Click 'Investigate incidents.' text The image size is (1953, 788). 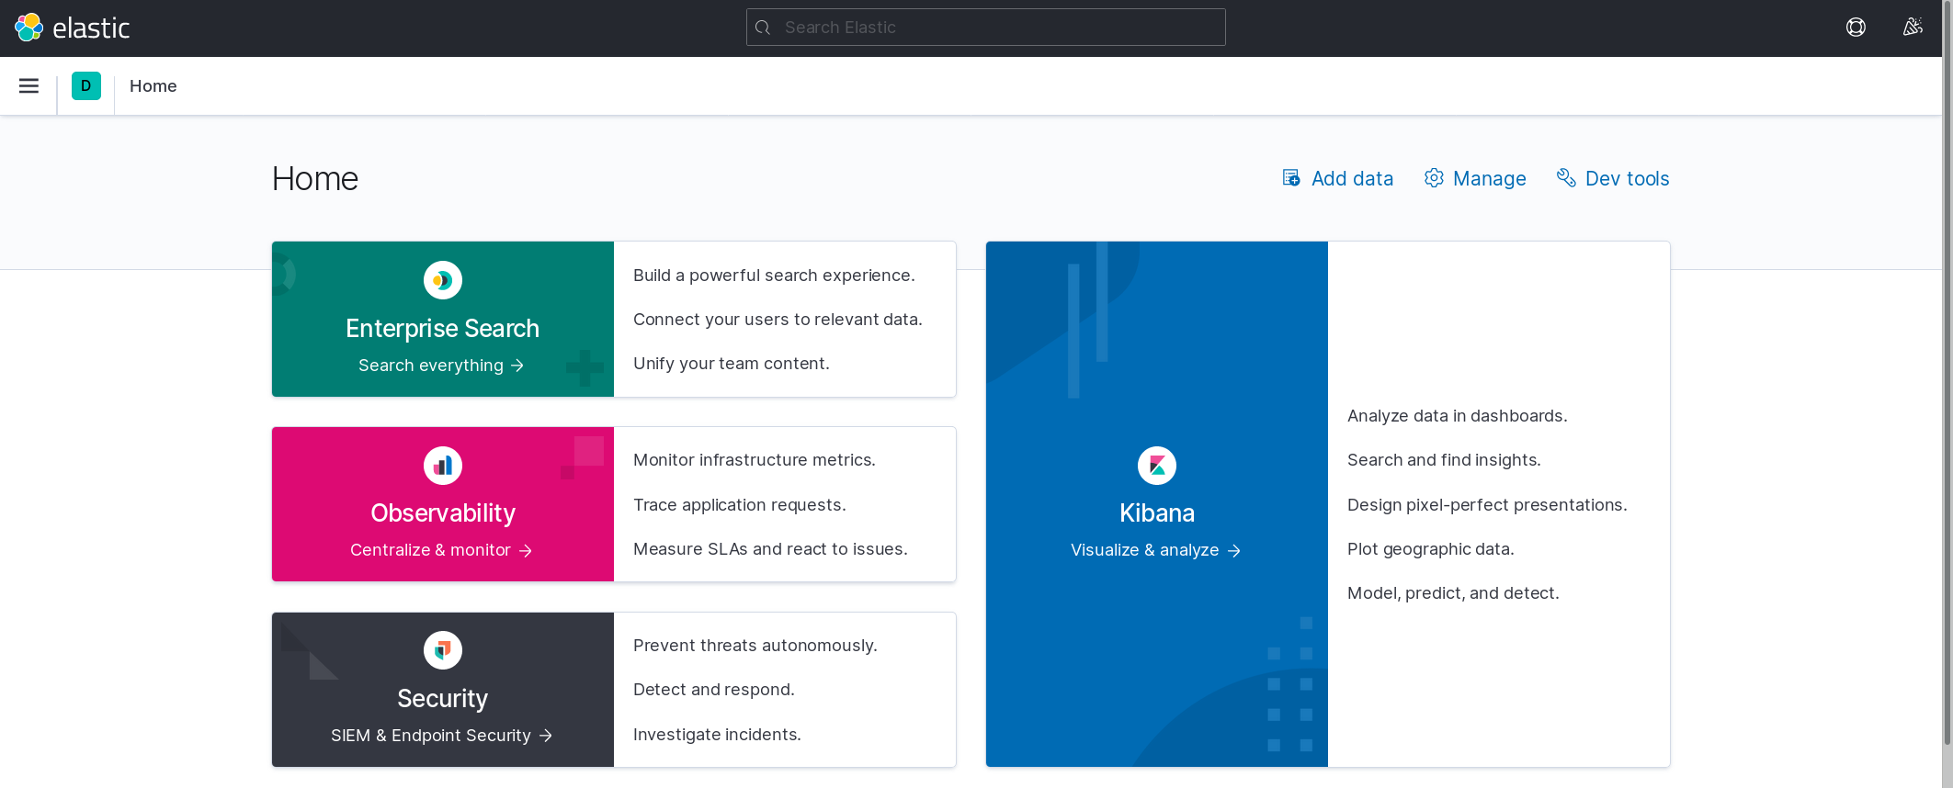click(x=717, y=735)
